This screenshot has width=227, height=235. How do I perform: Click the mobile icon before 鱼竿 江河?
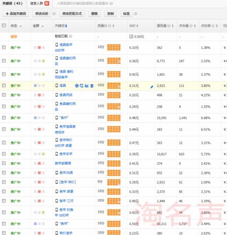pos(57,201)
